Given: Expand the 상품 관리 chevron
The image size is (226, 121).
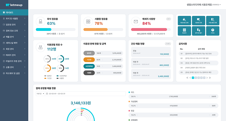Looking at the screenshot, I should (25, 67).
